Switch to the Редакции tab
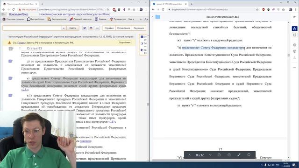The width and height of the screenshot is (299, 168). (139, 28)
